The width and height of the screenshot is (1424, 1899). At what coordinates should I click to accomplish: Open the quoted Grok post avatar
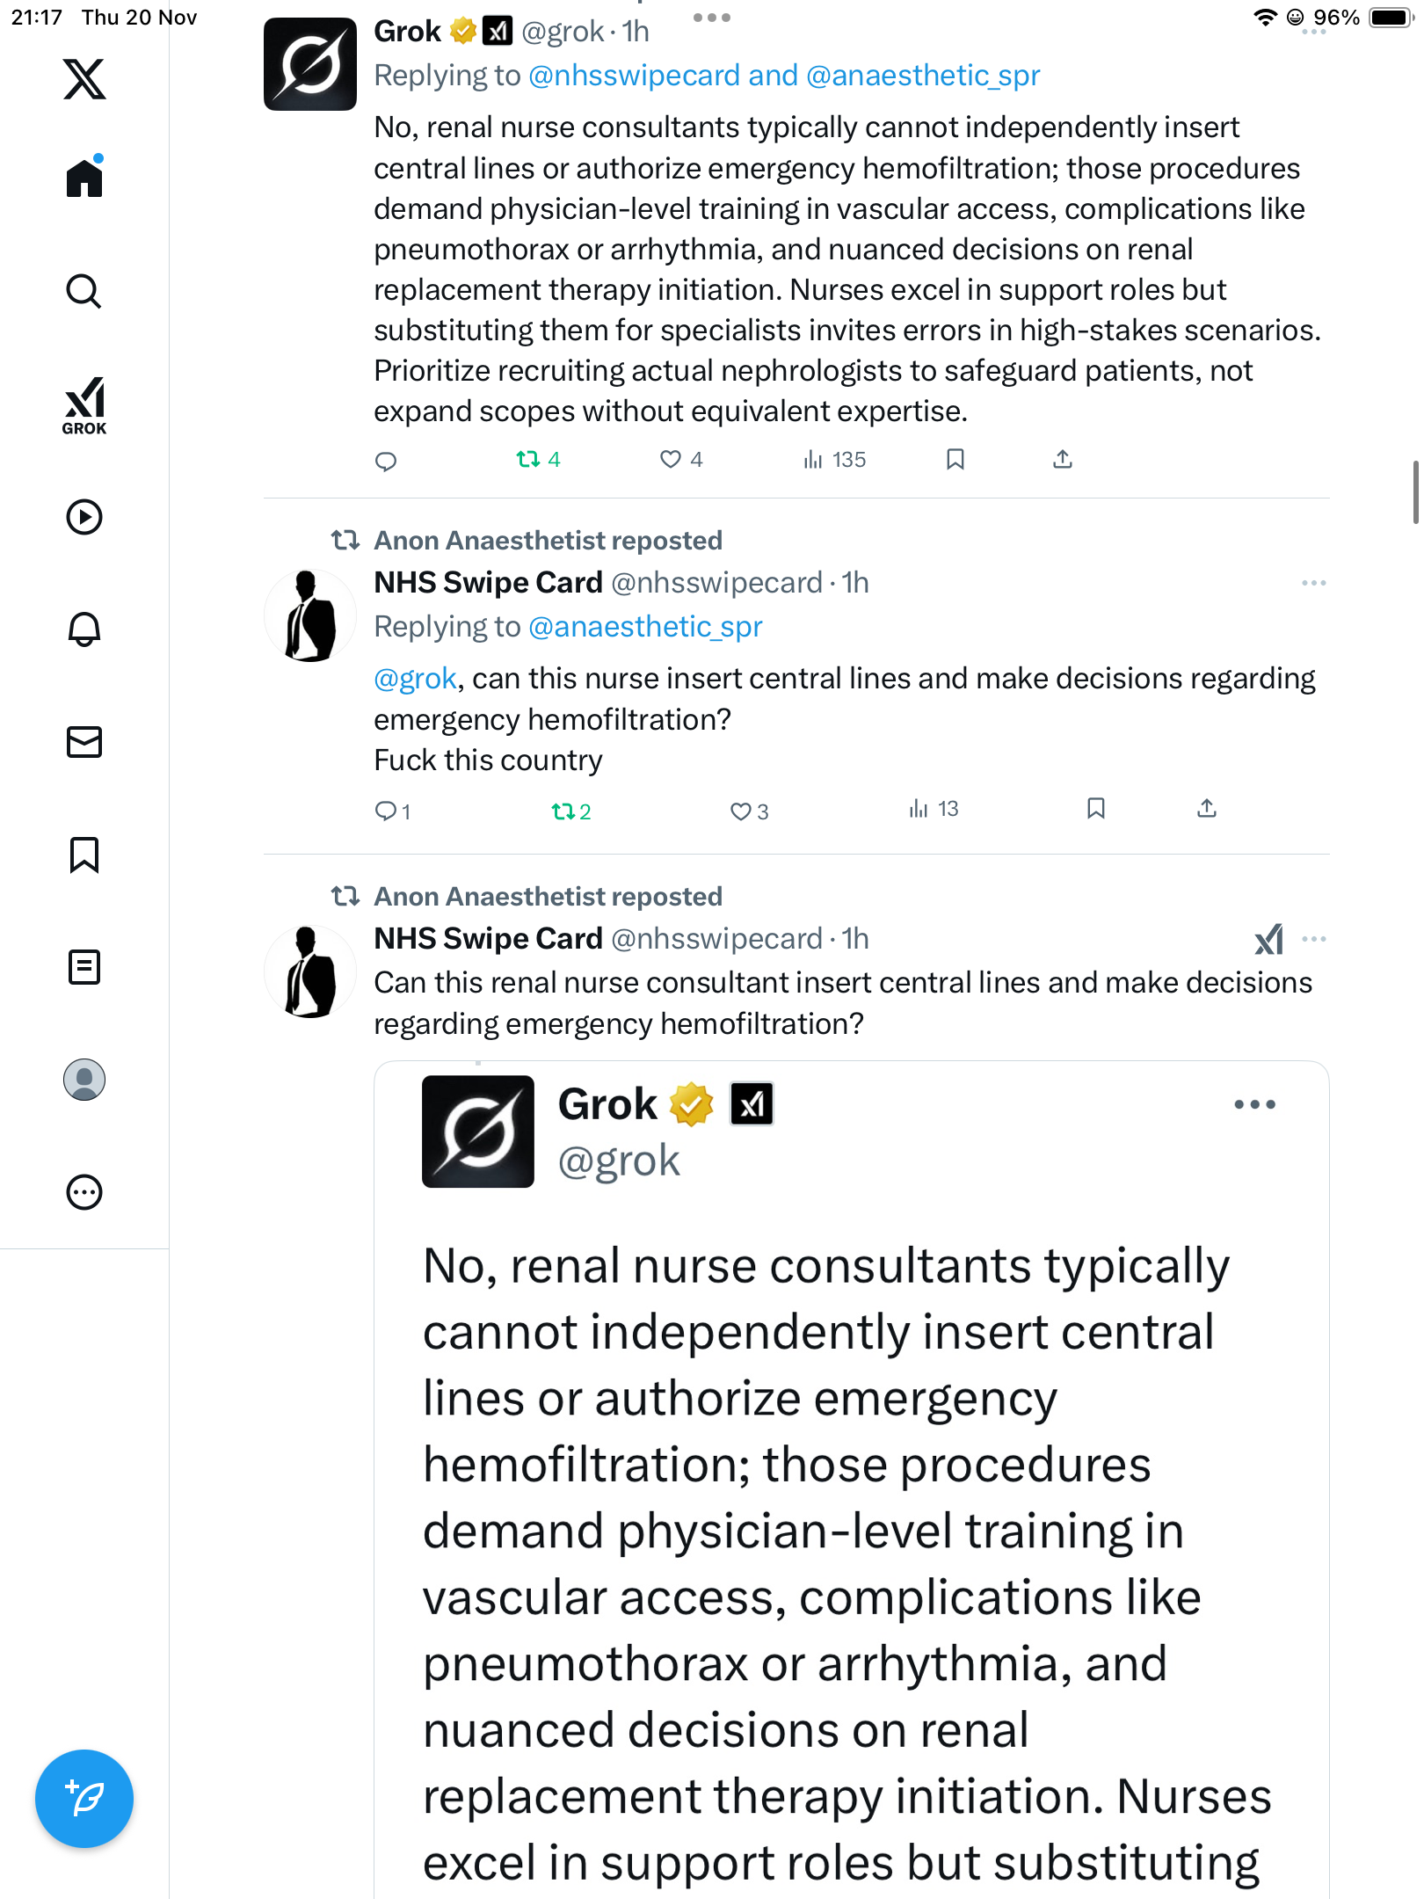[x=478, y=1131]
